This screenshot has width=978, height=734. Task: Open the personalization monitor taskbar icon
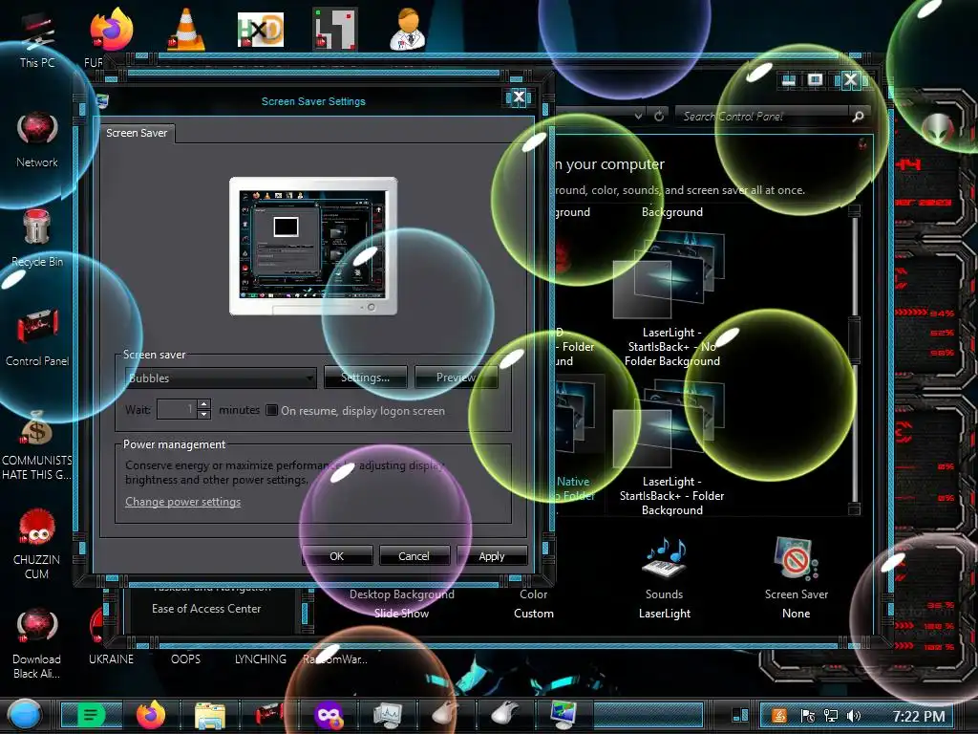coord(563,715)
